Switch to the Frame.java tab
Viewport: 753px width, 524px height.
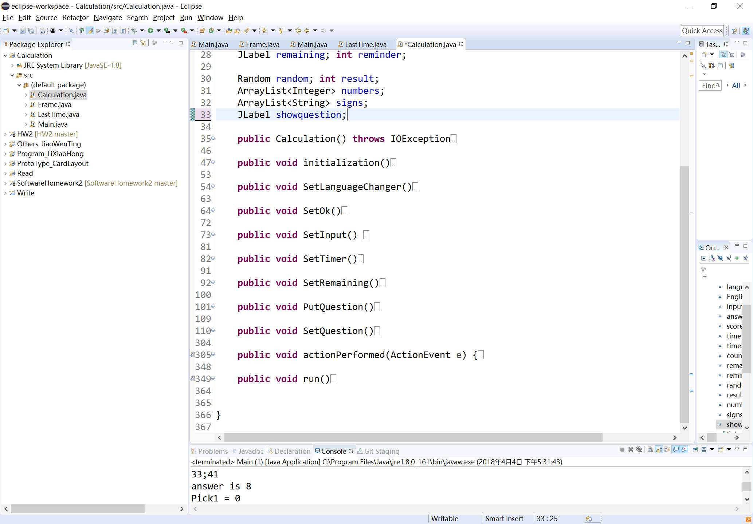(261, 44)
